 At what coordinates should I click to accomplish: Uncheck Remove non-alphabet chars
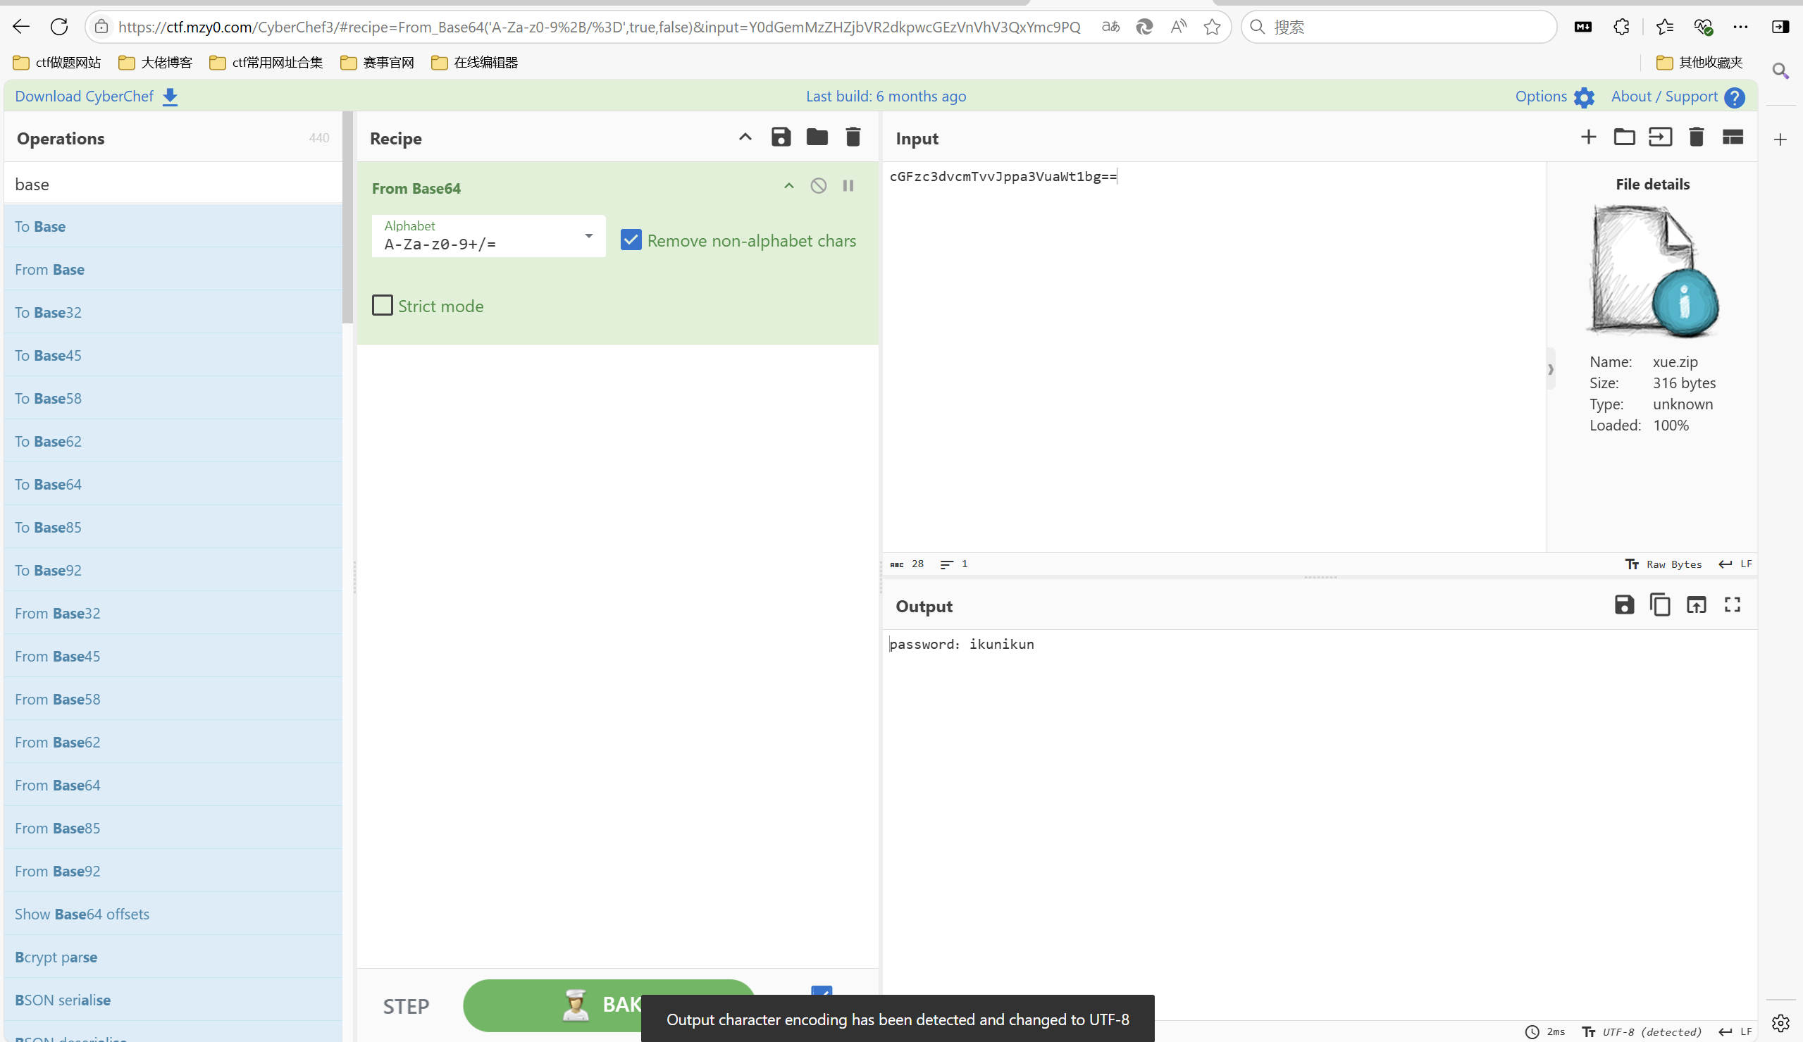pos(631,240)
